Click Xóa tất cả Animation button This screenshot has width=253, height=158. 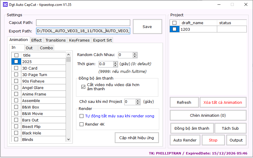(223, 102)
